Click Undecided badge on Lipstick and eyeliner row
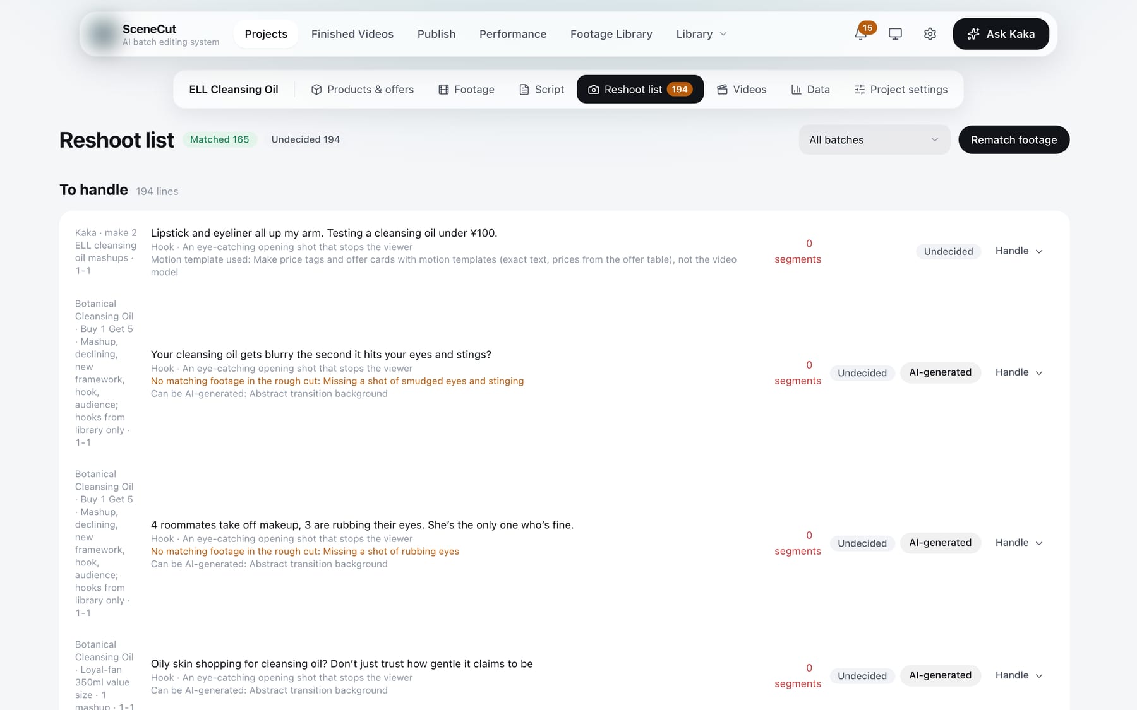 click(948, 251)
